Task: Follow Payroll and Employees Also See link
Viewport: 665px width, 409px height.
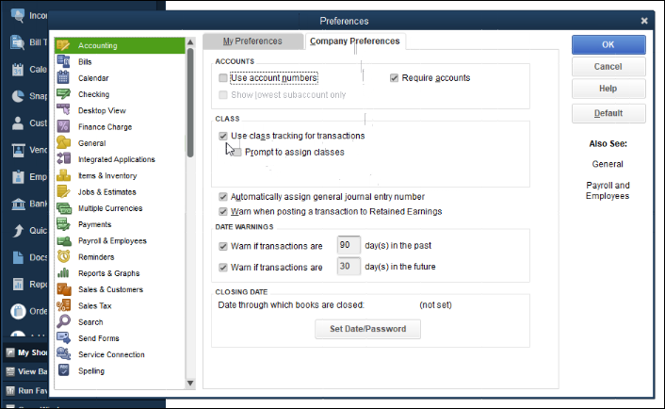Action: coord(608,190)
